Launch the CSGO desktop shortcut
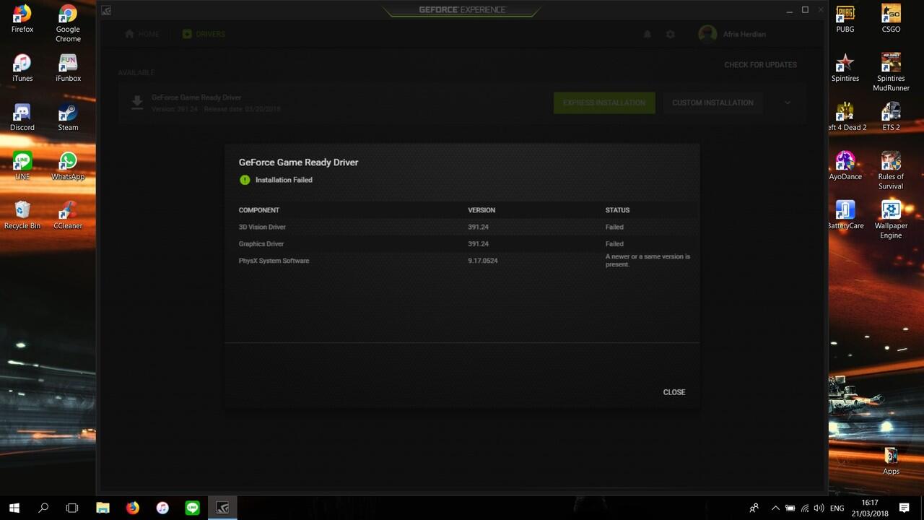Screen dimensions: 924x520 [x=891, y=19]
